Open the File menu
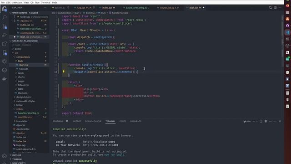Viewport: 291px width, 164px height. click(3, 2)
